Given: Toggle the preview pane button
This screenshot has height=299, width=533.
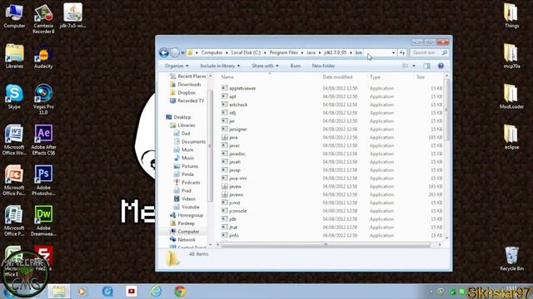Looking at the screenshot, I should (426, 66).
